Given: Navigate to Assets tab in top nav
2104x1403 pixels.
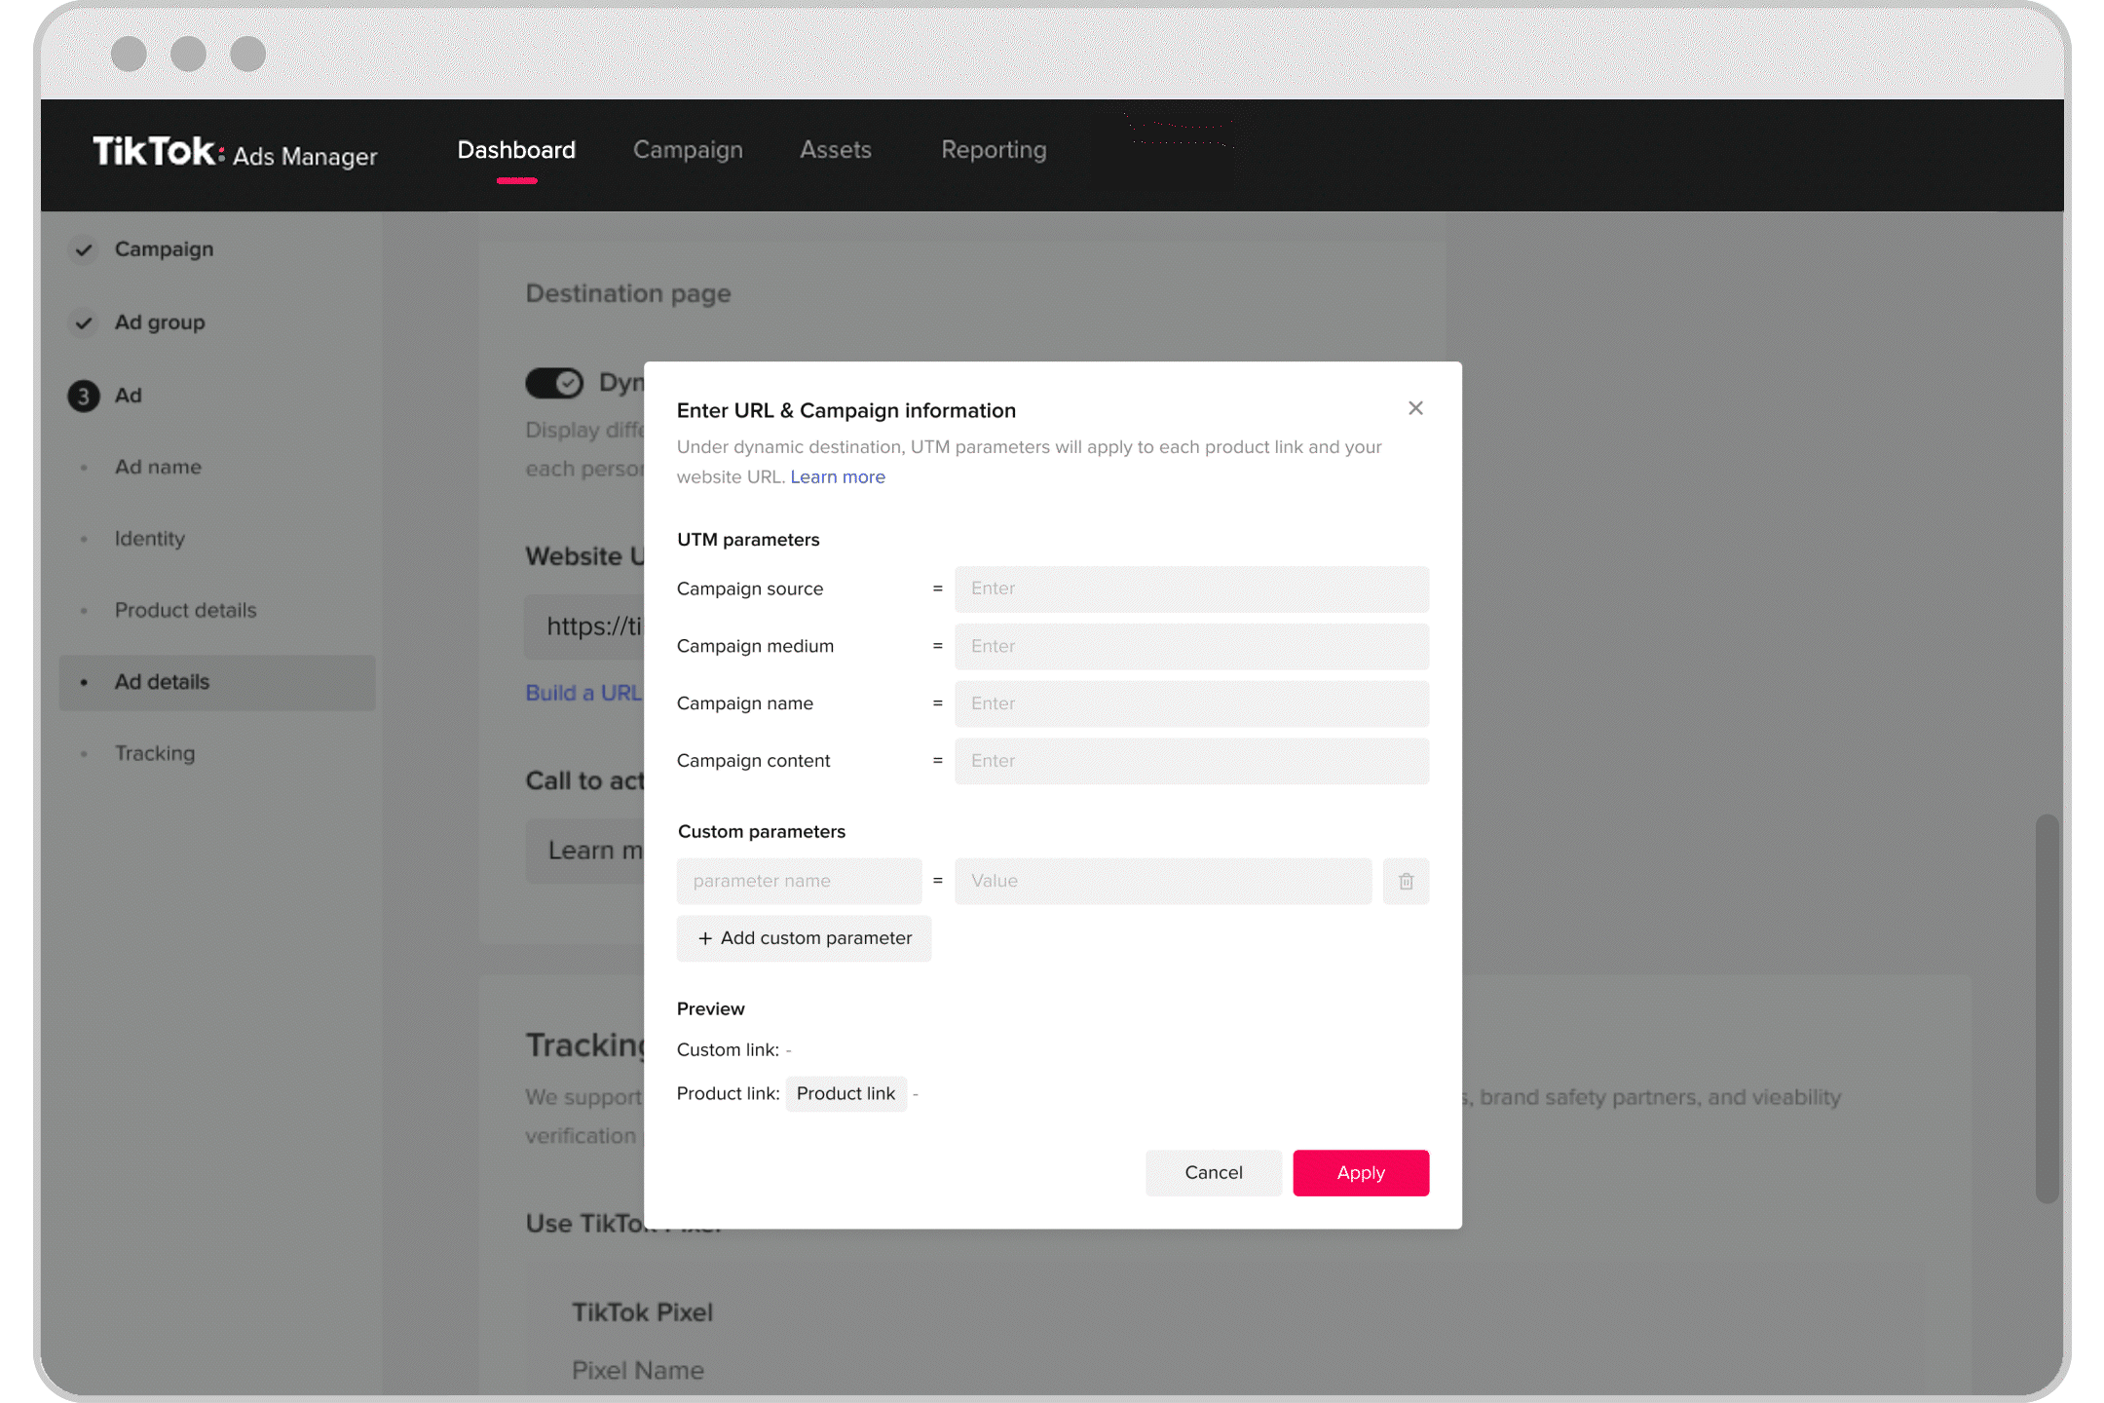Looking at the screenshot, I should 836,149.
